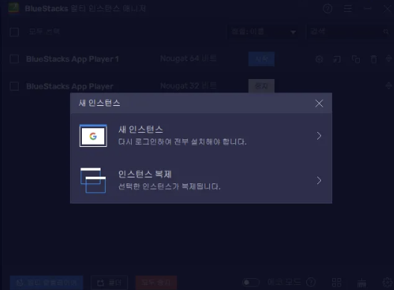
Task: Check the BlueStacks App Player 1 checkbox
Action: pos(14,59)
